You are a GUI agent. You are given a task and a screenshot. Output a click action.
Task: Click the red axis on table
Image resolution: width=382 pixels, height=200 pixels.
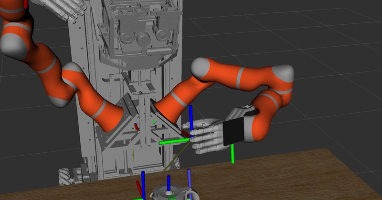[x=139, y=189]
